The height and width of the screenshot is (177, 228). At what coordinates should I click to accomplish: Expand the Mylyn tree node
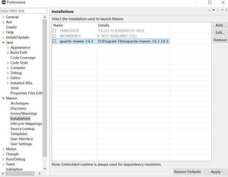[x=3, y=149]
